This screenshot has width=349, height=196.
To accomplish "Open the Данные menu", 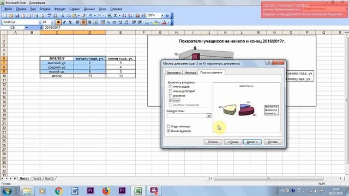I will pos(89,9).
